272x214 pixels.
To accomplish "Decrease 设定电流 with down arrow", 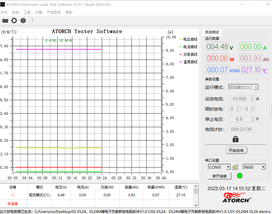I will pos(253,100).
